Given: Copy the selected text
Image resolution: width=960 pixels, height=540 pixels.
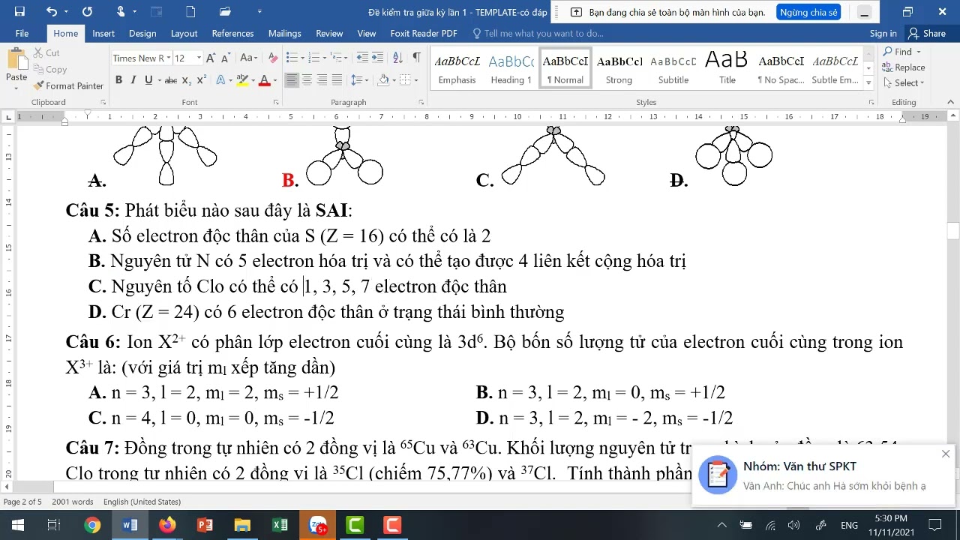Looking at the screenshot, I should click(x=49, y=70).
